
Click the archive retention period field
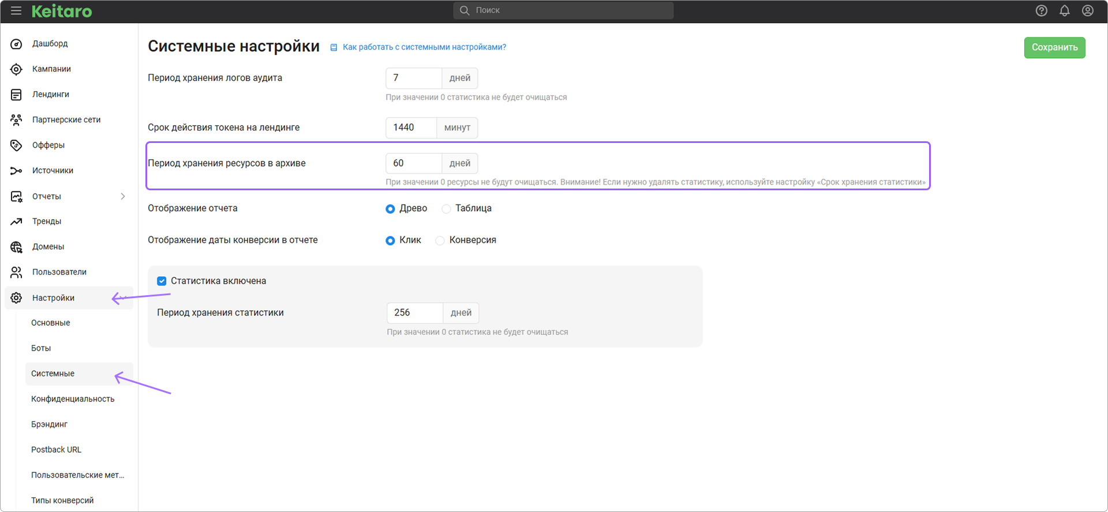(413, 163)
